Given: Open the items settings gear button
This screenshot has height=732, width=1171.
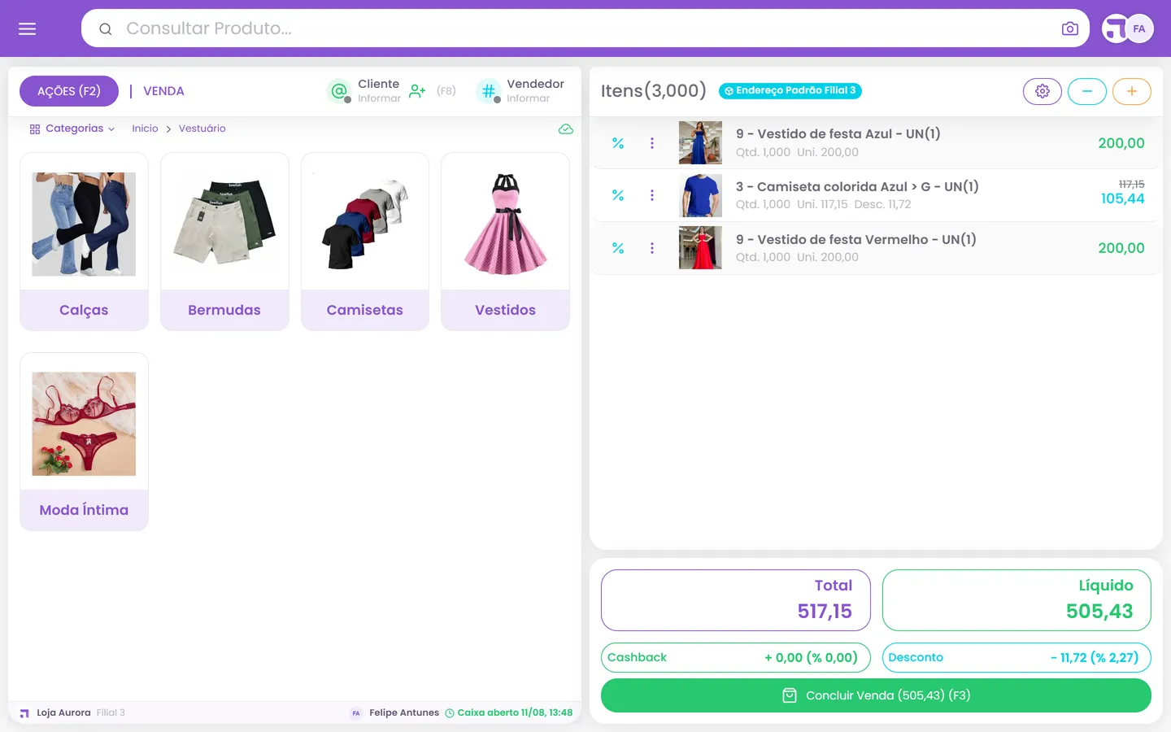Looking at the screenshot, I should pyautogui.click(x=1043, y=91).
